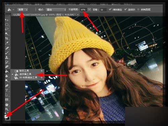Select the Lasso tool
The image size is (168, 126).
[7, 29]
